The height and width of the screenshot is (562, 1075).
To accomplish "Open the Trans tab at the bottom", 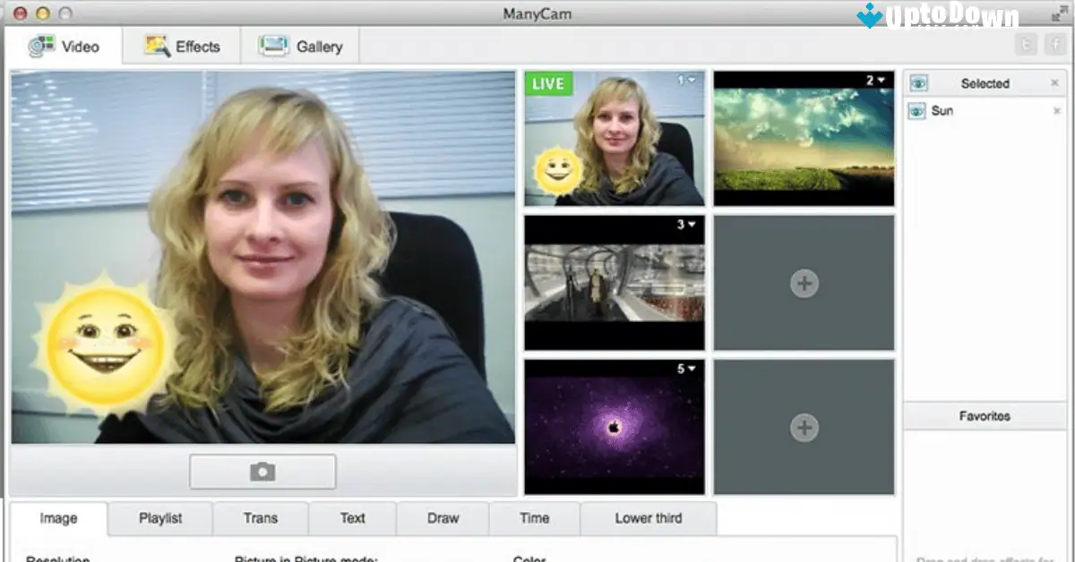I will pos(260,518).
